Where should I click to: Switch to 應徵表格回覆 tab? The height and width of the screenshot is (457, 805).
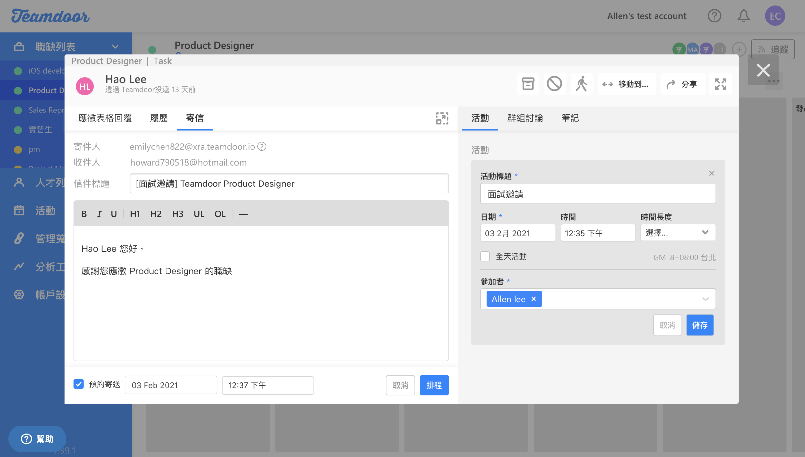point(105,118)
